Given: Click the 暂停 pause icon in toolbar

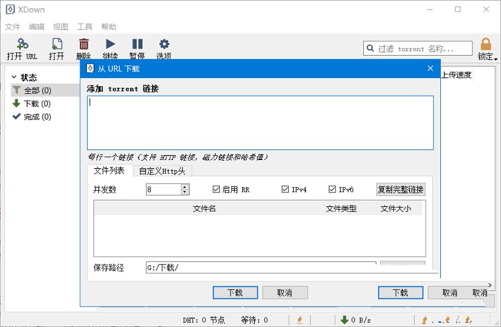Looking at the screenshot, I should 137,44.
